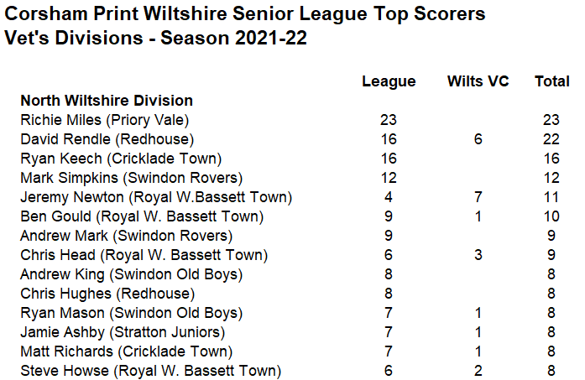585x380 pixels.
Task: Click the League column header
Action: tap(389, 81)
